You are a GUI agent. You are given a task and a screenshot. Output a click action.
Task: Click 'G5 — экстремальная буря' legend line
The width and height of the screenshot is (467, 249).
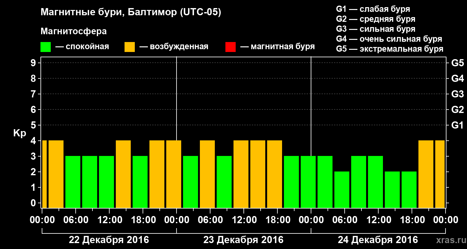click(390, 49)
